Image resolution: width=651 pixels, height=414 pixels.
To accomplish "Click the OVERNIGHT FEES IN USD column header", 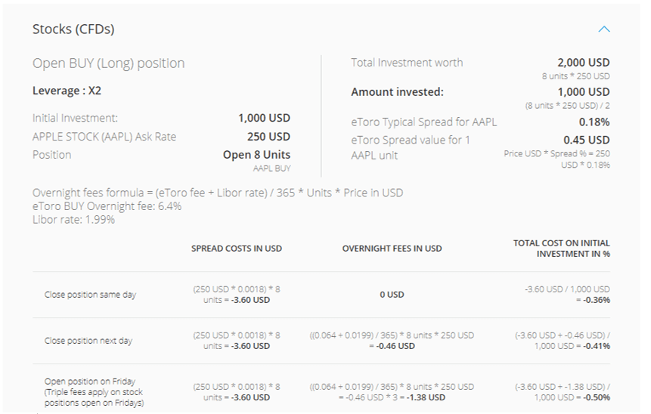I will (x=392, y=249).
